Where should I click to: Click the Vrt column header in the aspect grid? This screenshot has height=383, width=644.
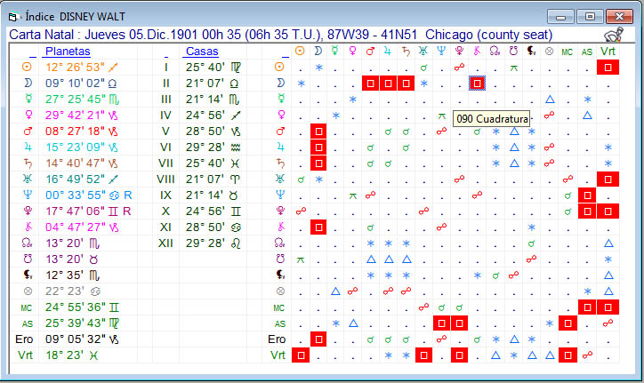608,51
